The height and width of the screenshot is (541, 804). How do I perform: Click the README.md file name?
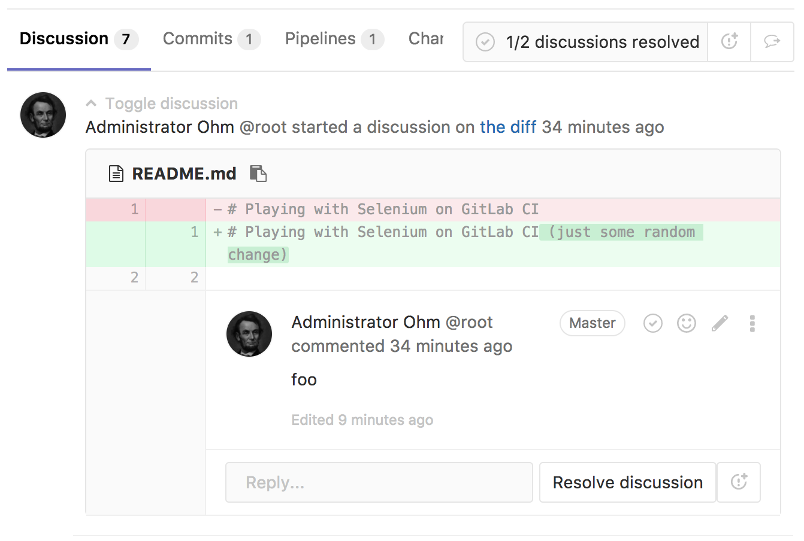tap(184, 174)
